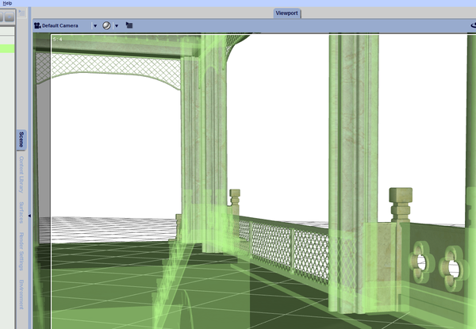Open the Render Settings side tab

[x=21, y=251]
